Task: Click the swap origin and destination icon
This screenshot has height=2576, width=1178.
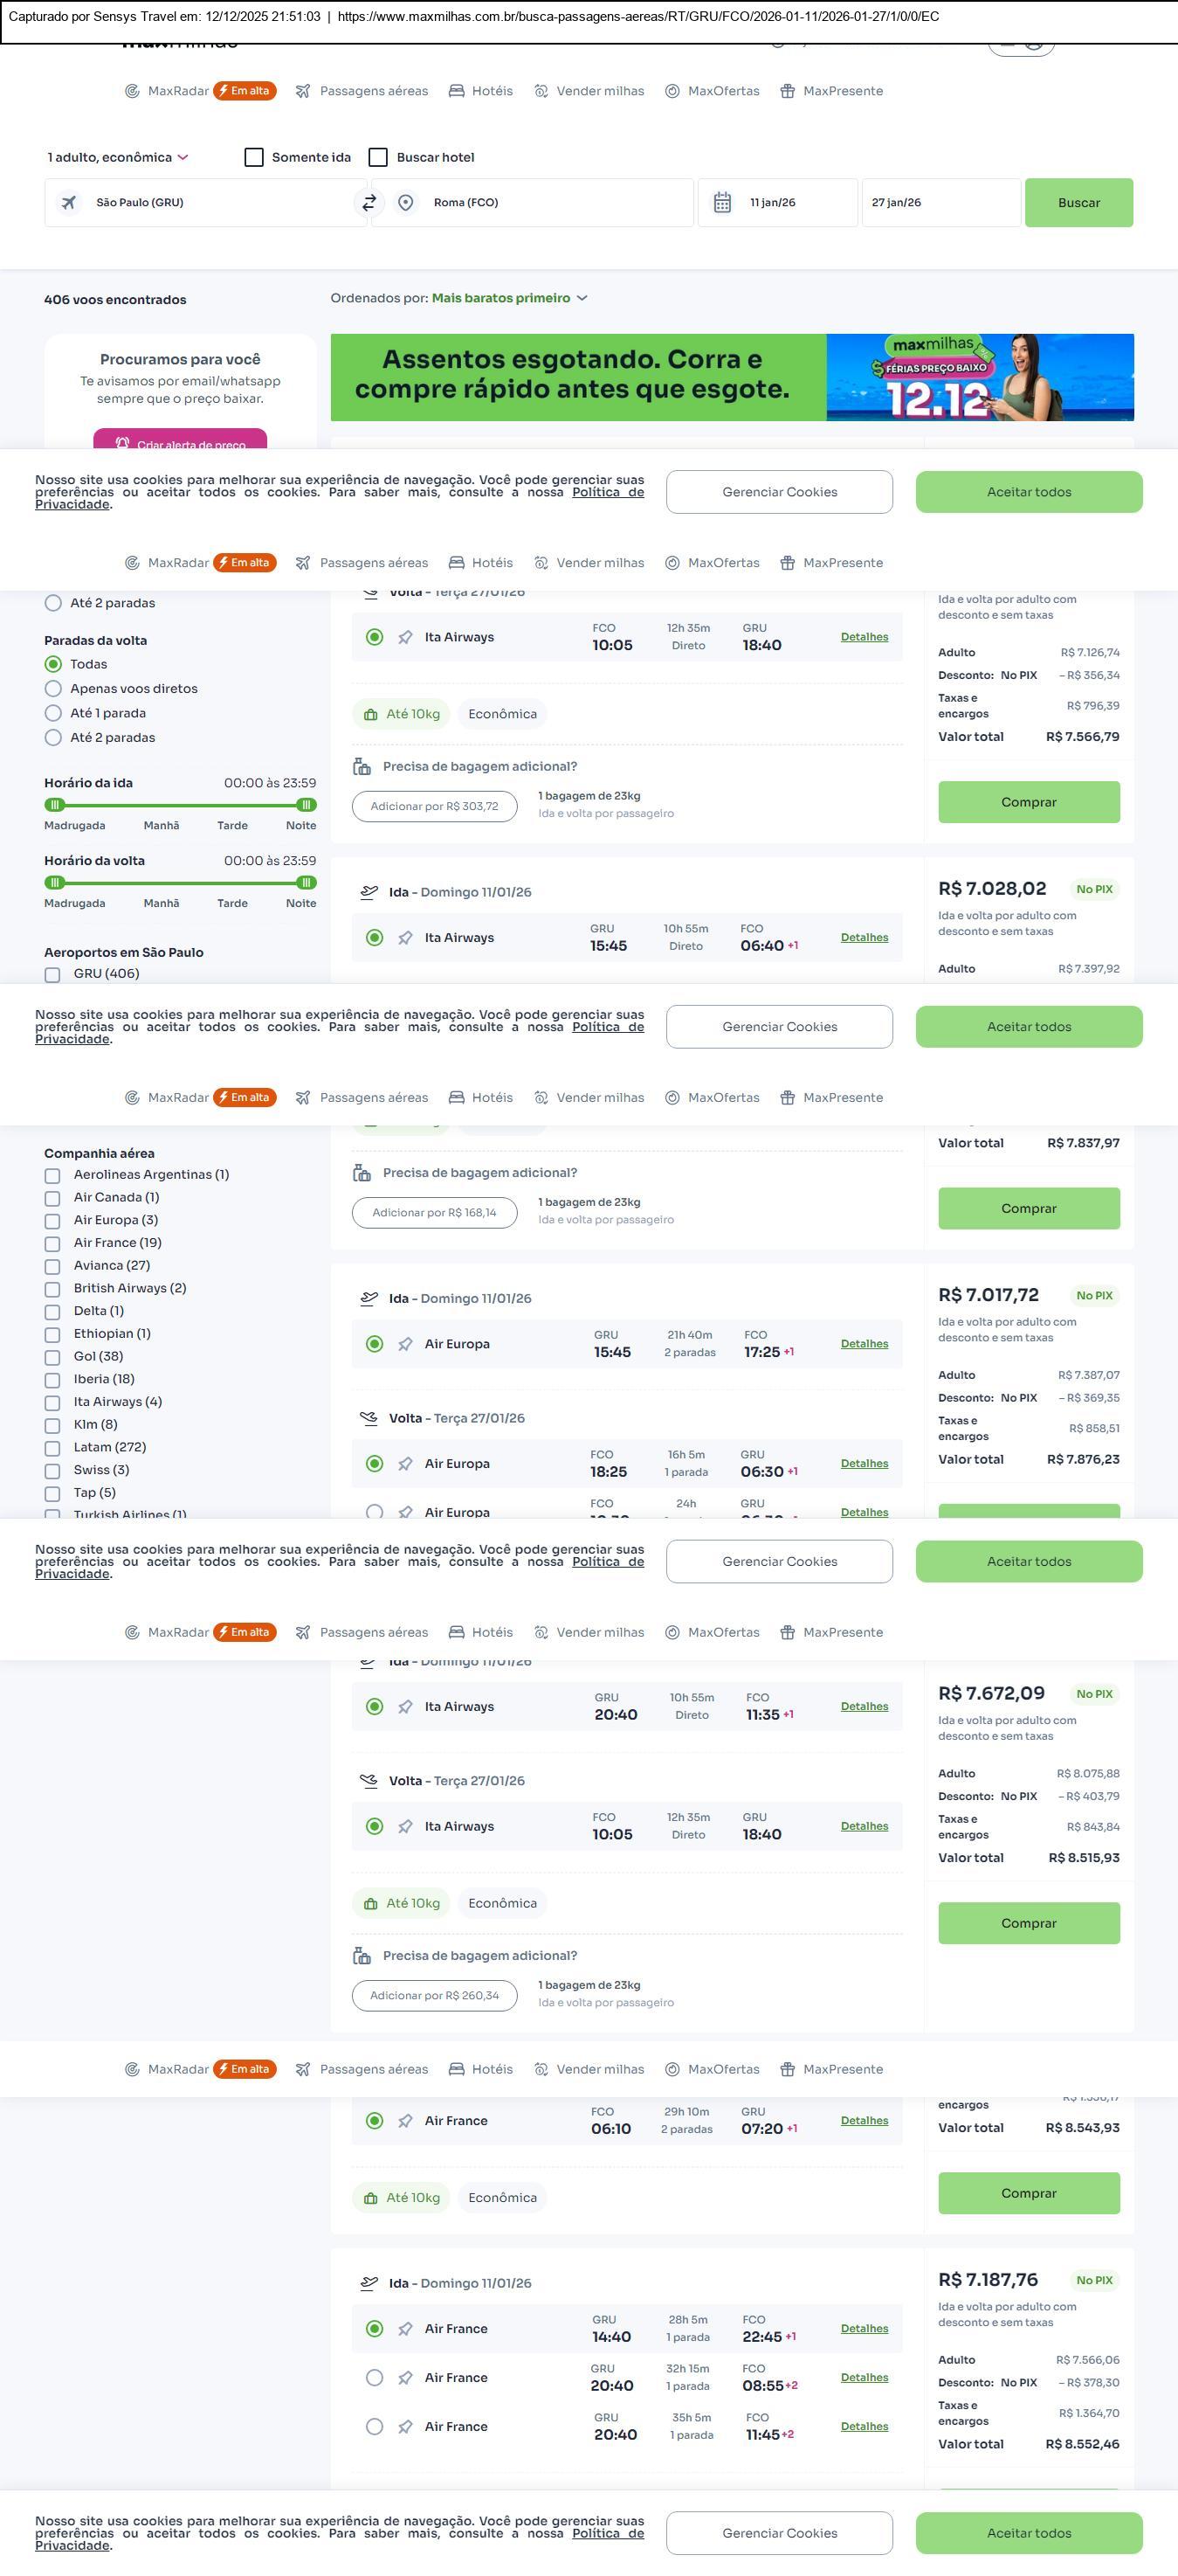Action: (369, 203)
